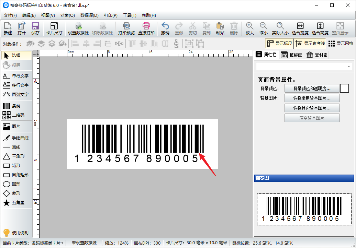Toggle the 显示标尺 ruler display
This screenshot has height=248, width=356.
click(279, 44)
